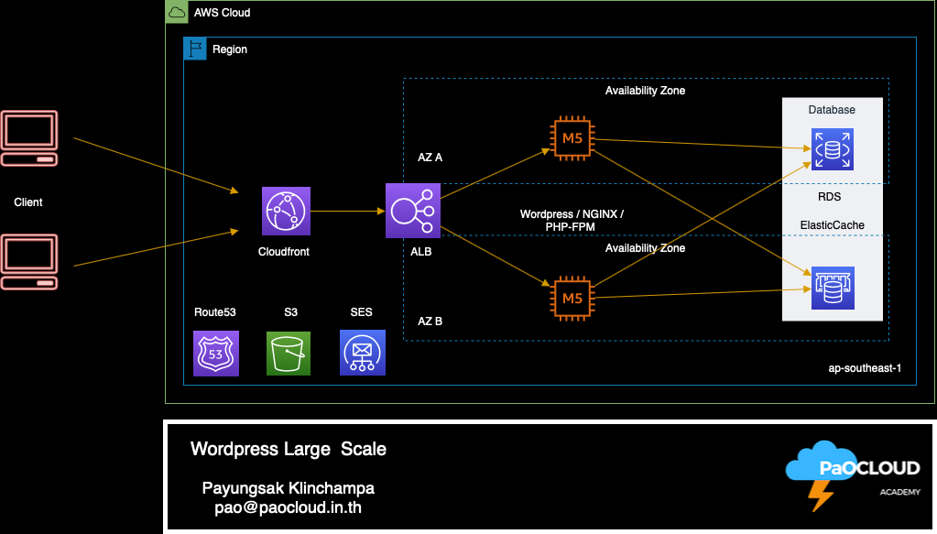This screenshot has width=937, height=534.
Task: Click the upper "Availability Zone" label
Action: tap(645, 91)
